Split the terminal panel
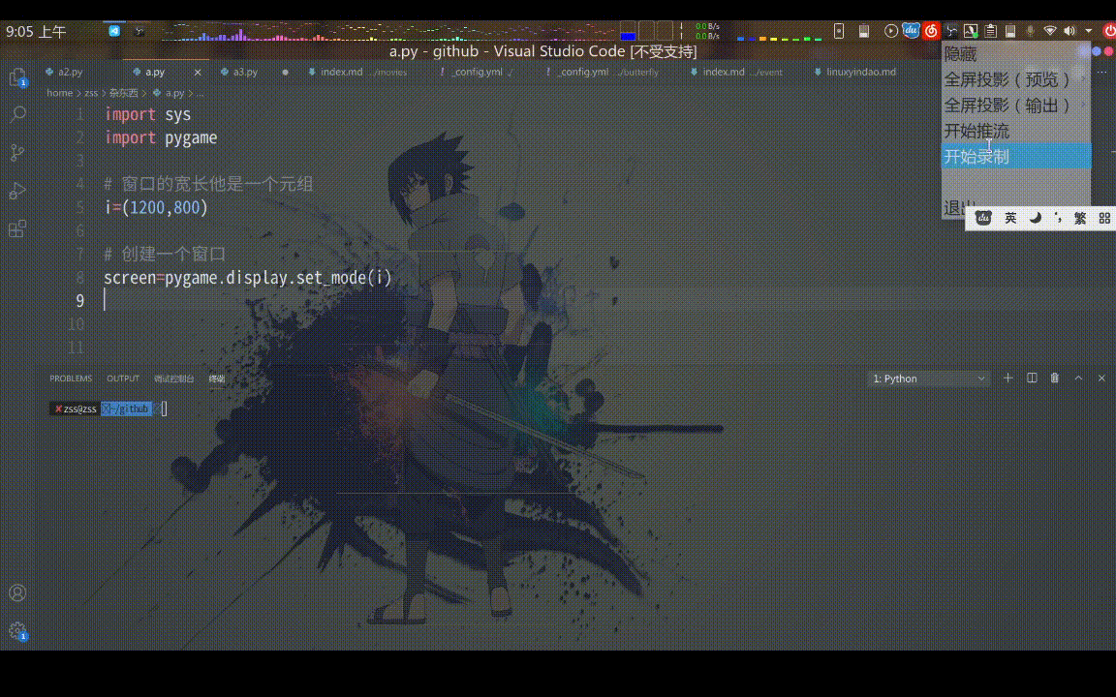This screenshot has height=697, width=1116. point(1032,378)
